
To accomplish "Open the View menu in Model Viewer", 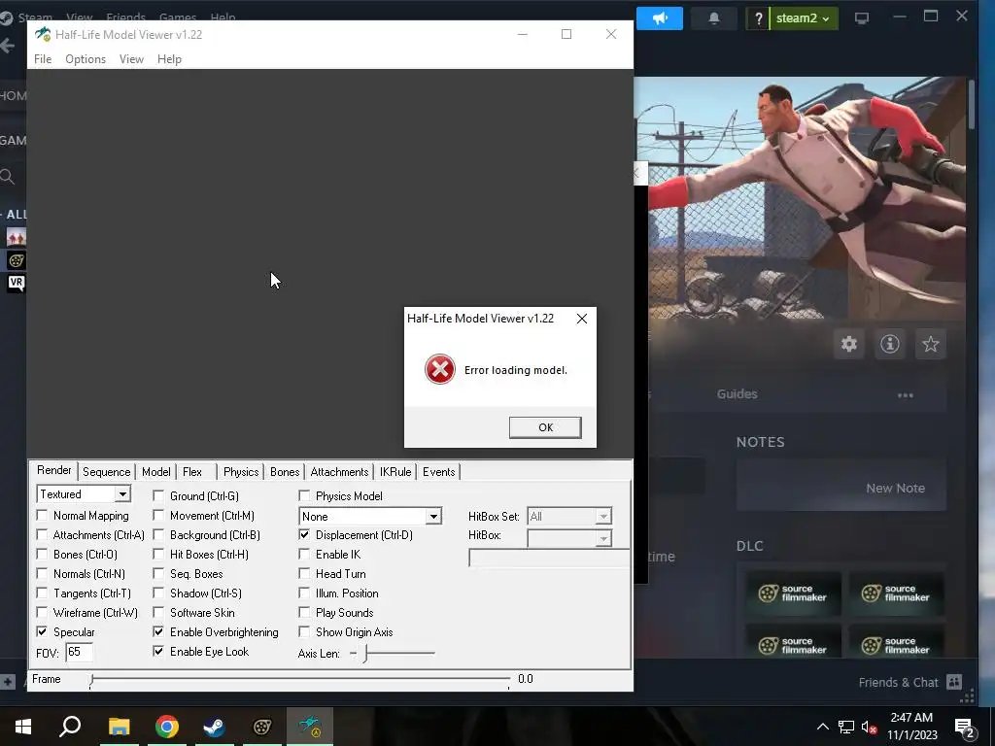I will [x=131, y=59].
